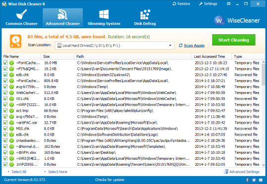
Task: Click the Scan Again refresh icon
Action: point(180,46)
